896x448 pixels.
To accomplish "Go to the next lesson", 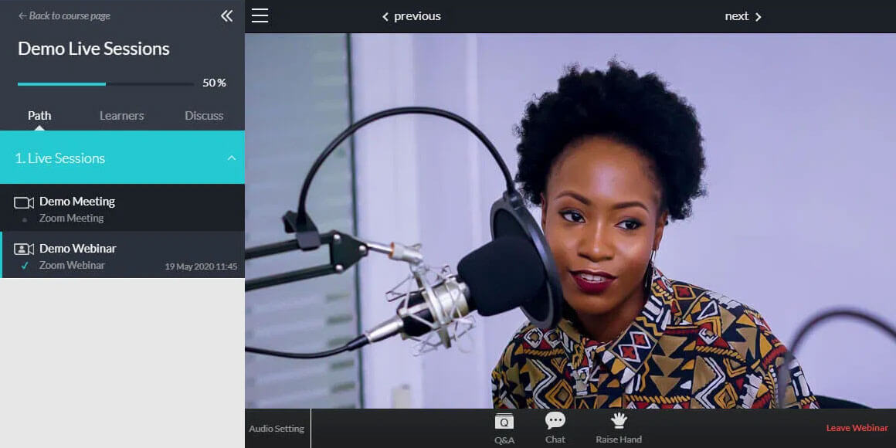I will pos(742,16).
